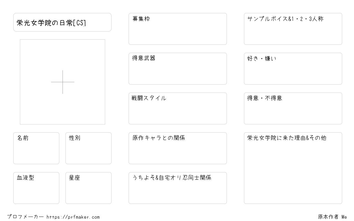Open the https://prfmaker.com link
This screenshot has height=221, width=354.
[73, 217]
